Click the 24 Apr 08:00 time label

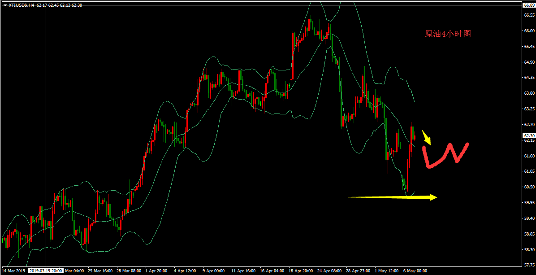click(329, 271)
